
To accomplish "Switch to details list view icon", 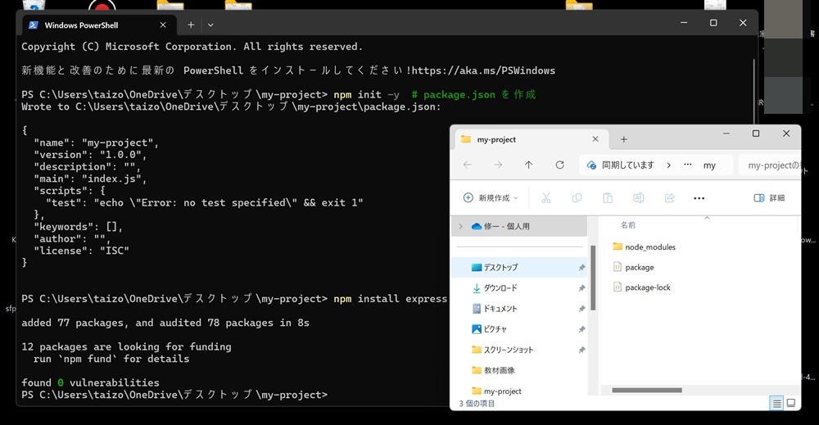I will [x=776, y=403].
